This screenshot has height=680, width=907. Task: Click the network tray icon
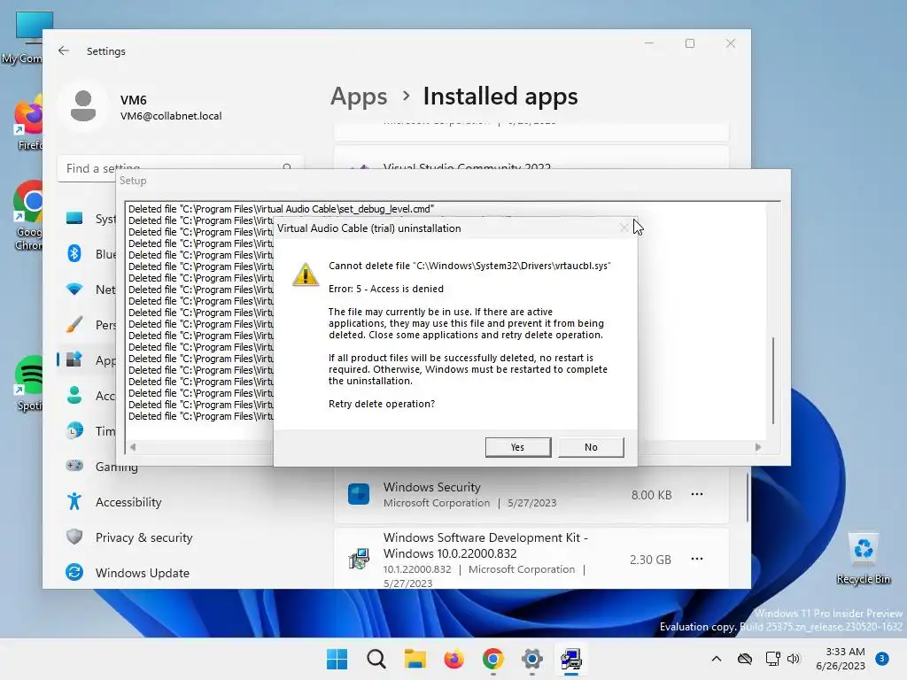point(772,659)
